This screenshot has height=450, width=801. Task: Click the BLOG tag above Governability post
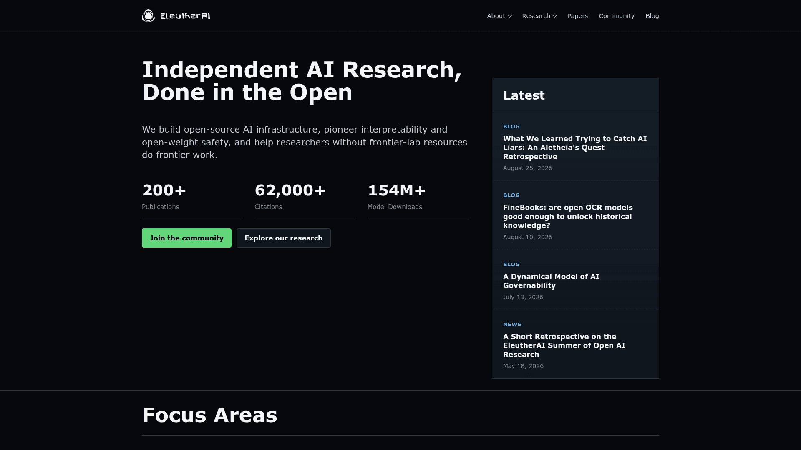[511, 264]
